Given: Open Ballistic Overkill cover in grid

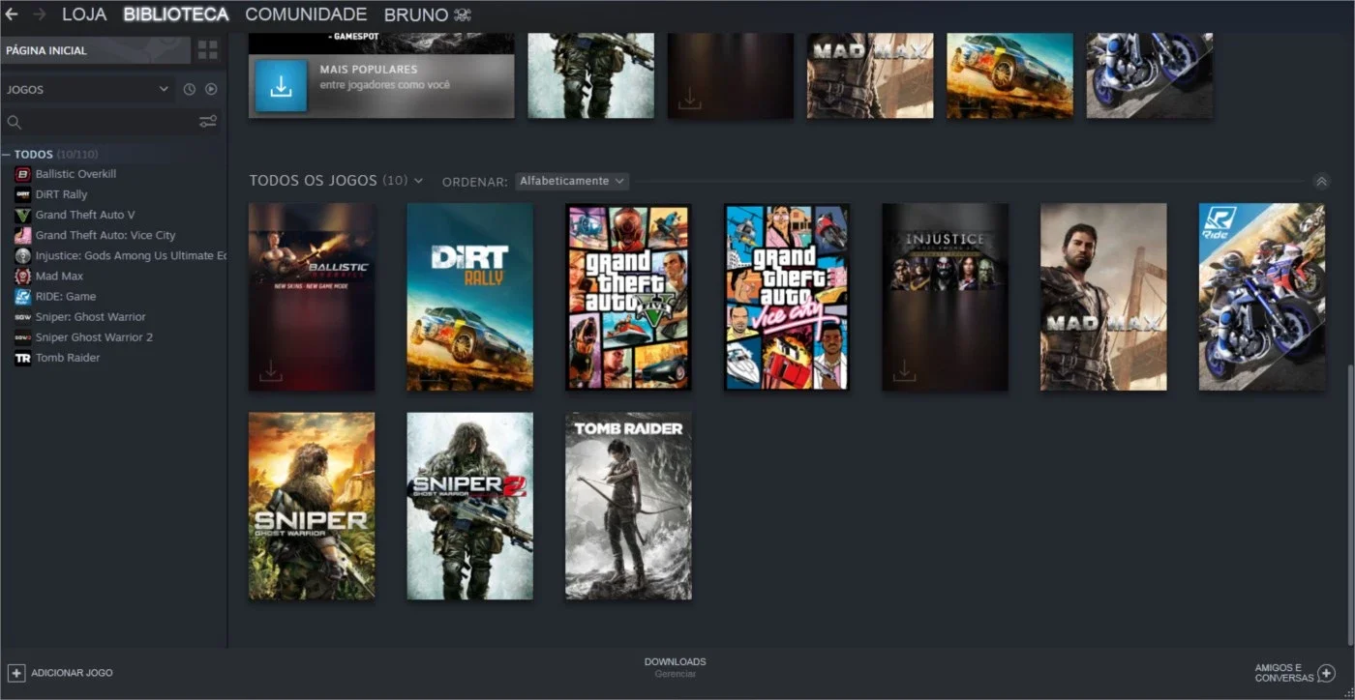Looking at the screenshot, I should pos(312,297).
